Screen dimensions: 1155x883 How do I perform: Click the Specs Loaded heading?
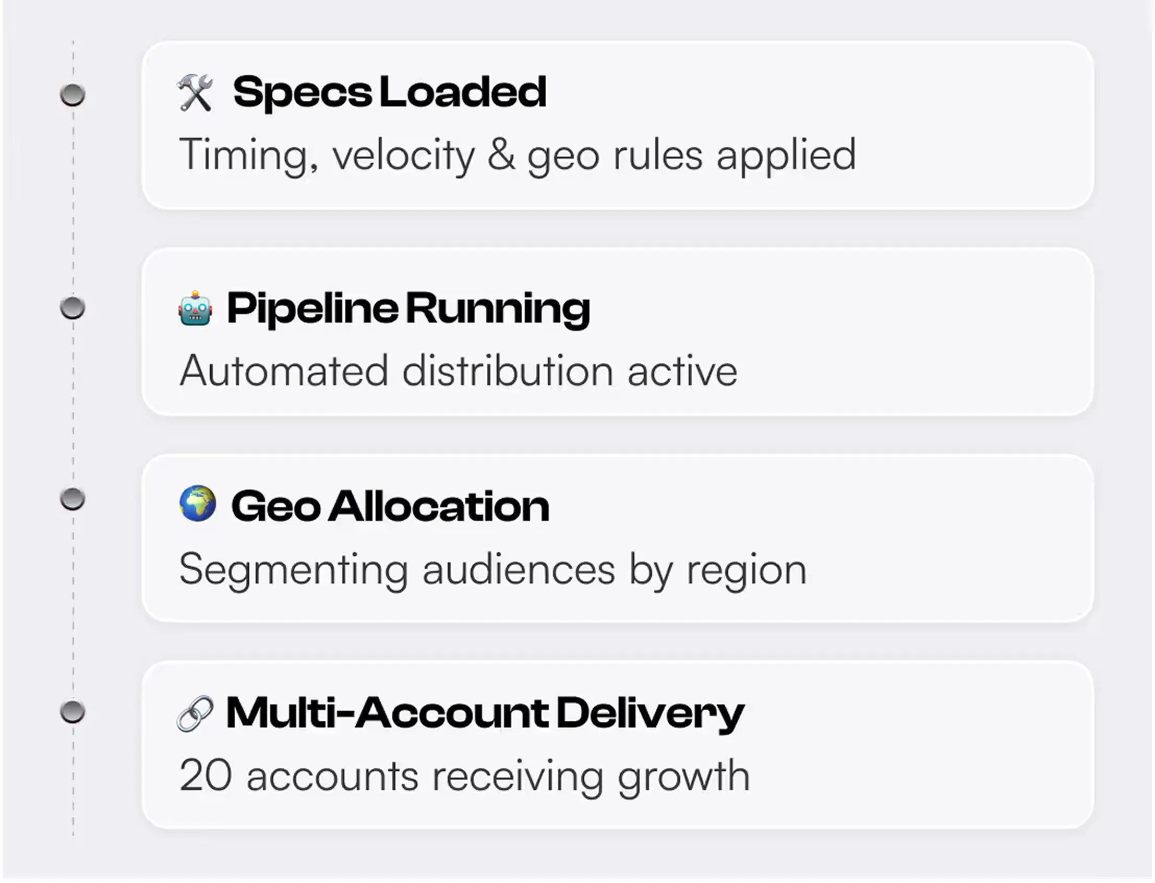[390, 92]
